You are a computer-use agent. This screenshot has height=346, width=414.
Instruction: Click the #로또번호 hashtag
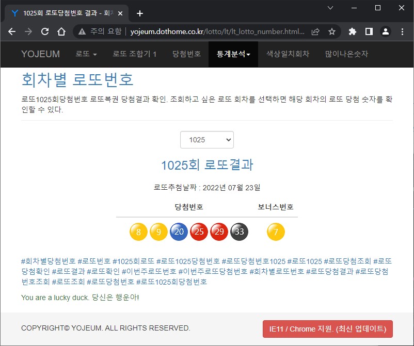tap(94, 261)
